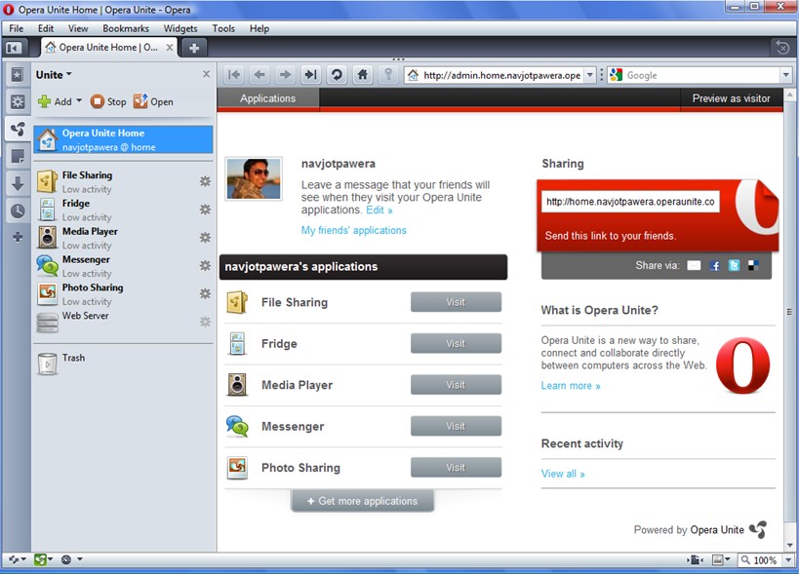
Task: Click the Fast Forward navigation button
Action: click(x=310, y=75)
